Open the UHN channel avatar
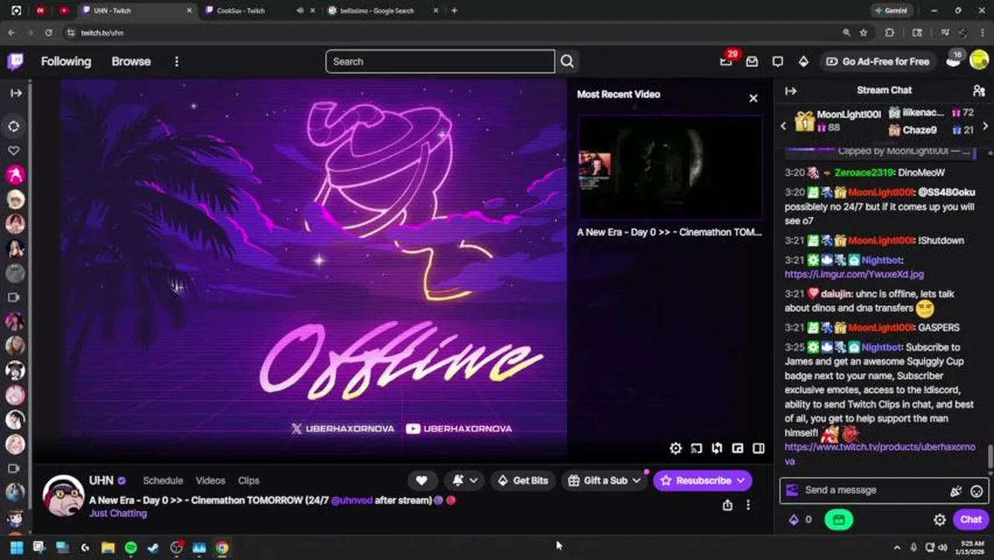The width and height of the screenshot is (994, 560). pyautogui.click(x=63, y=496)
